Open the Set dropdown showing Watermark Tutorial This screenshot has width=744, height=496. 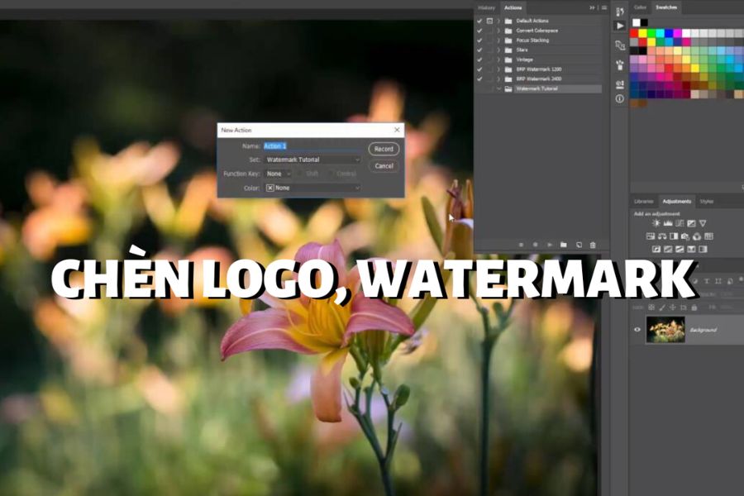(312, 160)
